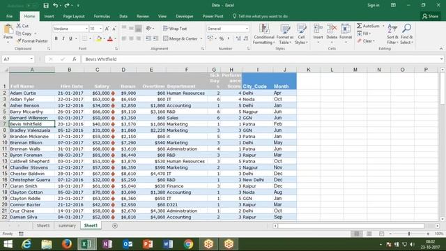The height and width of the screenshot is (251, 446).
Task: Decrease font size with the smaller A icon
Action: [114, 29]
